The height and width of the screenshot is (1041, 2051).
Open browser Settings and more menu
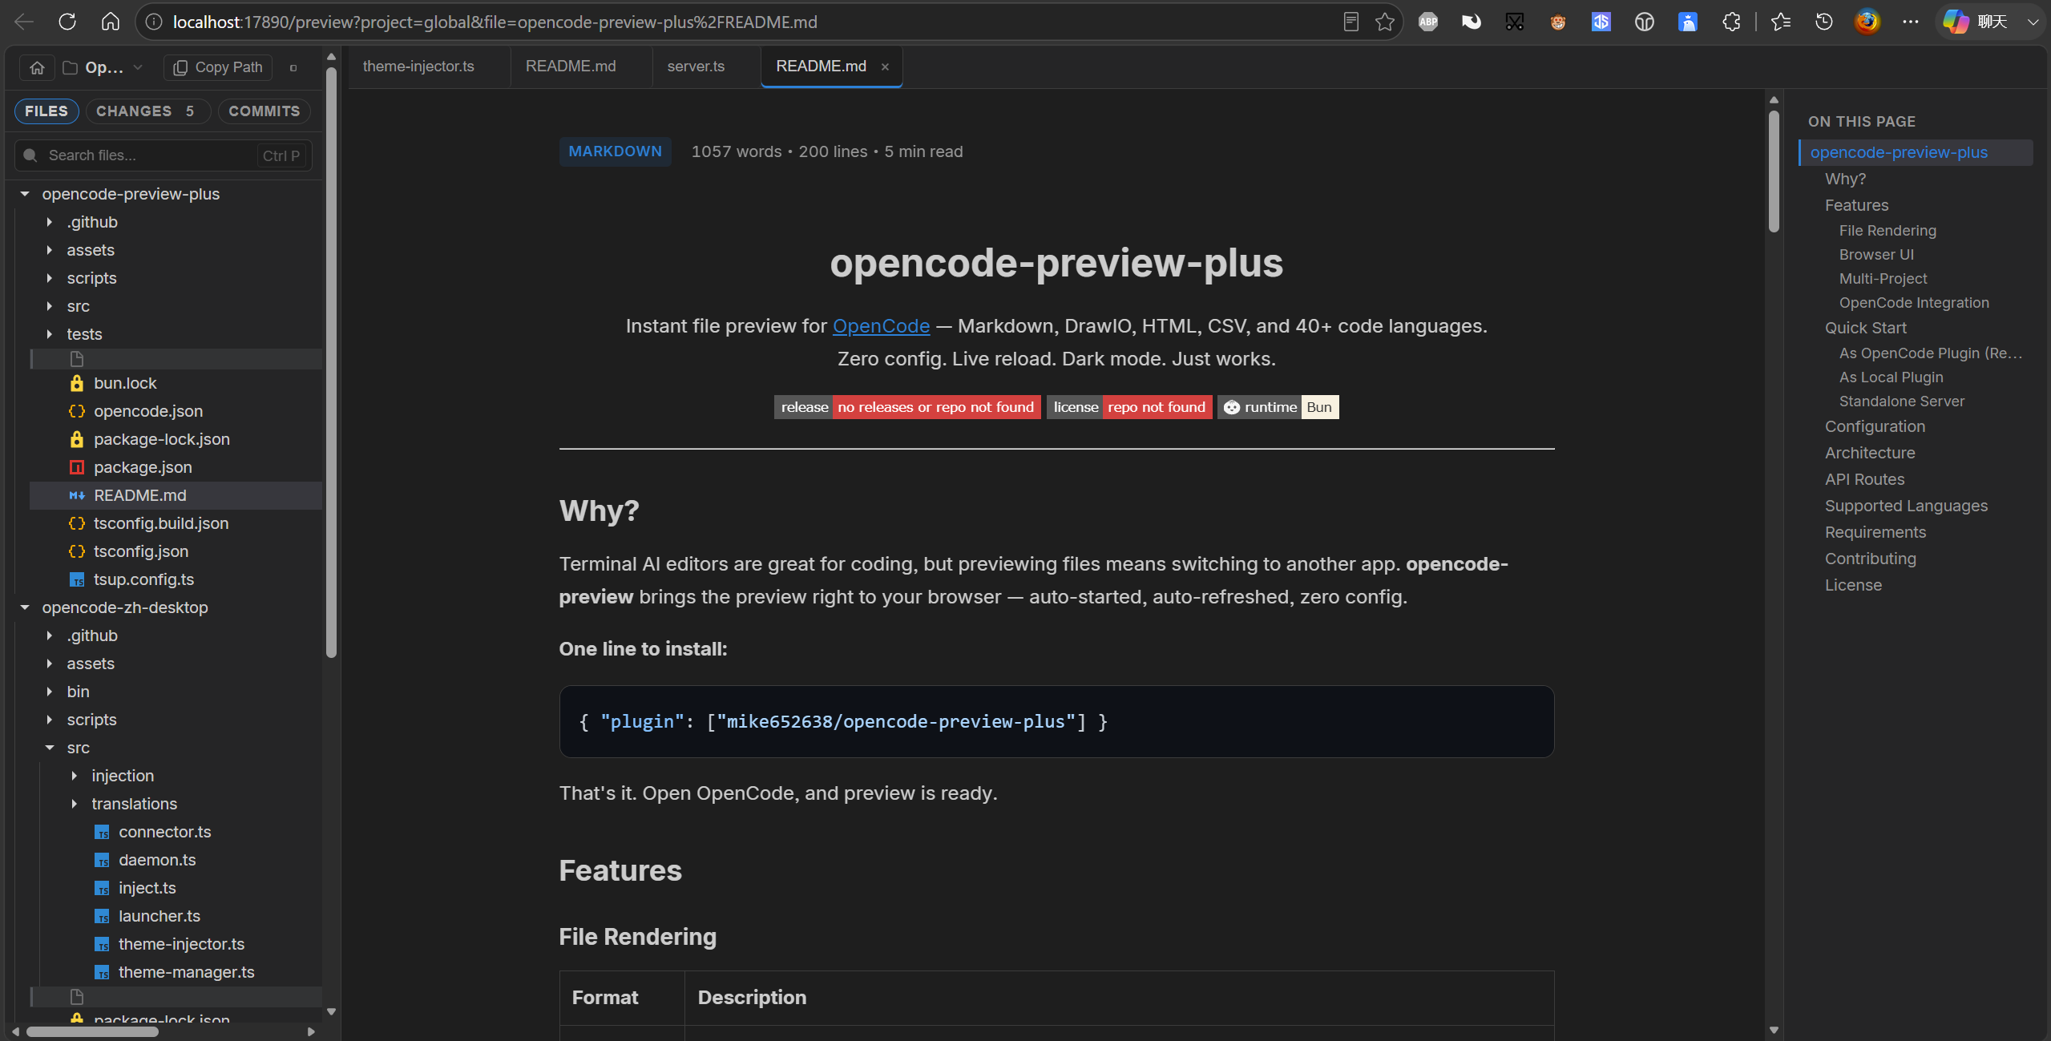point(1911,22)
